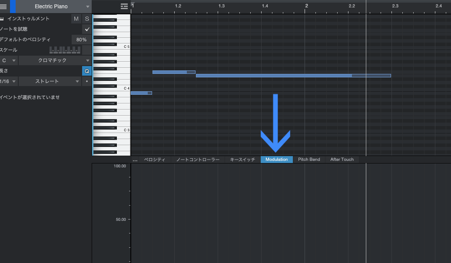The image size is (451, 263).
Task: Click the bar 1 marker in the ruler
Action: pos(133,6)
